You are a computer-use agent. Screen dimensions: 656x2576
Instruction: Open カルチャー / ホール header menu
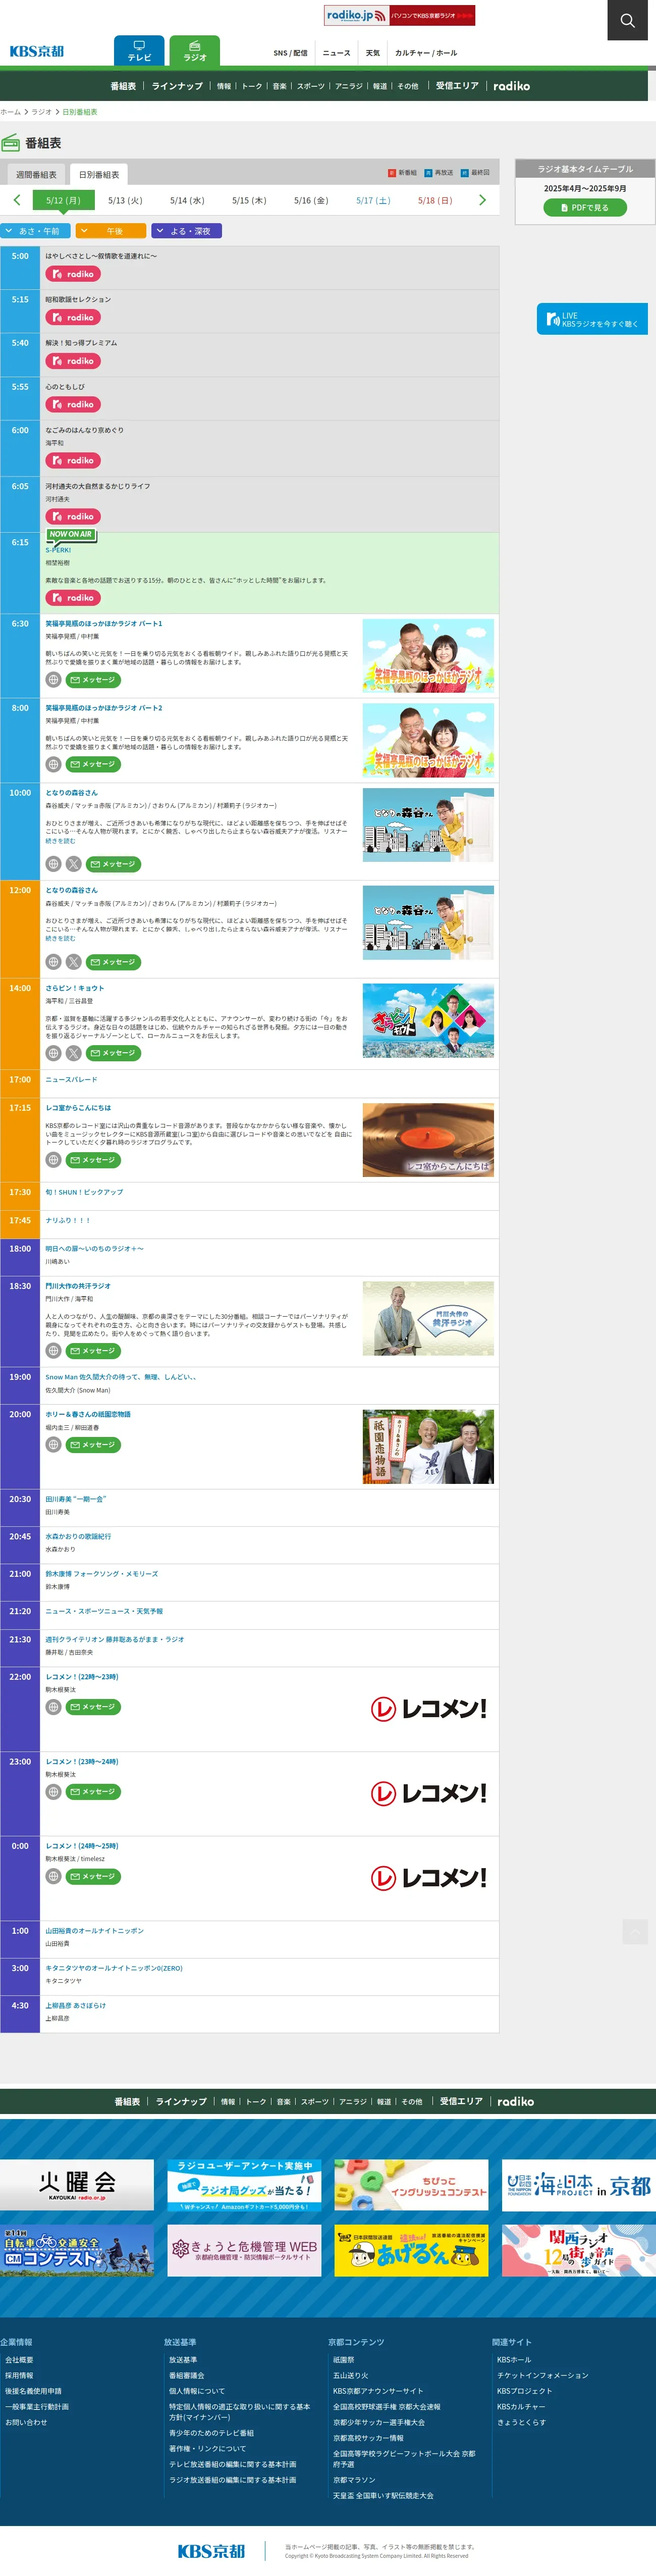pyautogui.click(x=426, y=53)
